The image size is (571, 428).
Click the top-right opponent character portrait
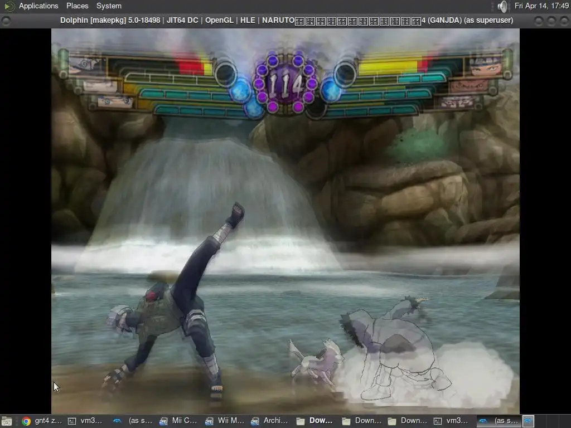[486, 66]
